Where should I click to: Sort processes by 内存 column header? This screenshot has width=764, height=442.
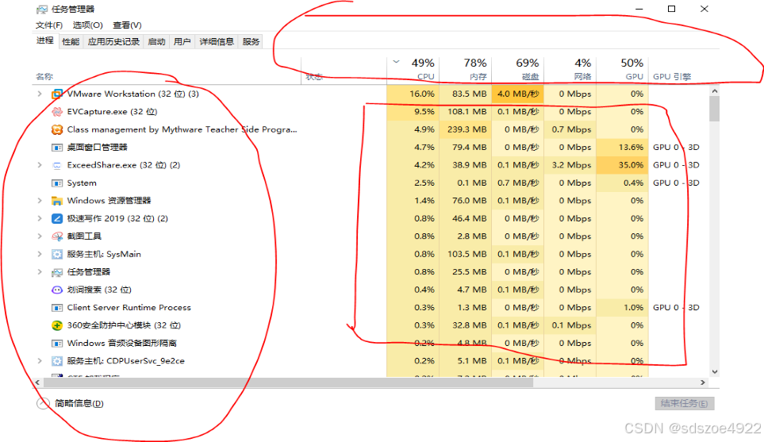(x=466, y=70)
